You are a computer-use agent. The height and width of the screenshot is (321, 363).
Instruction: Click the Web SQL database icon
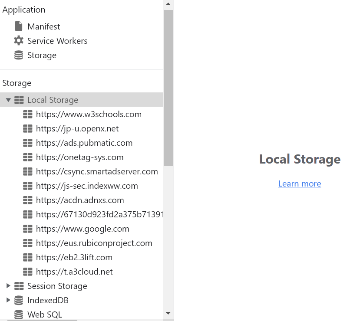[x=19, y=314]
